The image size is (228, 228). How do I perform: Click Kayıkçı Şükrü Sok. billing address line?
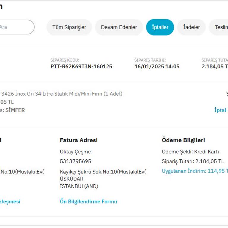click(103, 172)
